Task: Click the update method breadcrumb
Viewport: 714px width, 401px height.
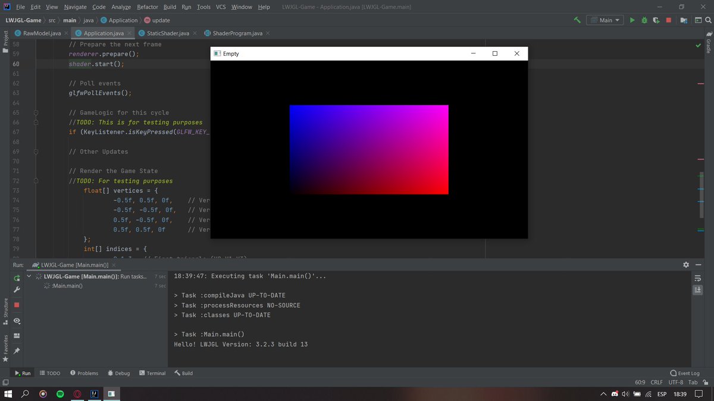Action: (156, 20)
